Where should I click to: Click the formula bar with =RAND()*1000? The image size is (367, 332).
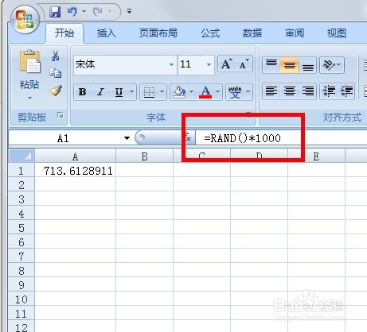pos(281,138)
